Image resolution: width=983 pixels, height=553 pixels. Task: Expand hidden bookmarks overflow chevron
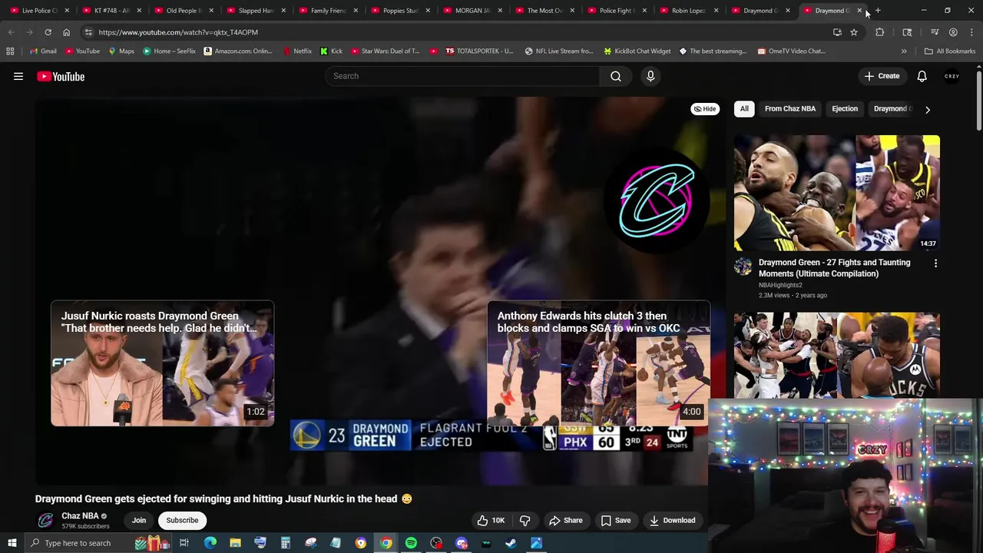click(x=904, y=51)
